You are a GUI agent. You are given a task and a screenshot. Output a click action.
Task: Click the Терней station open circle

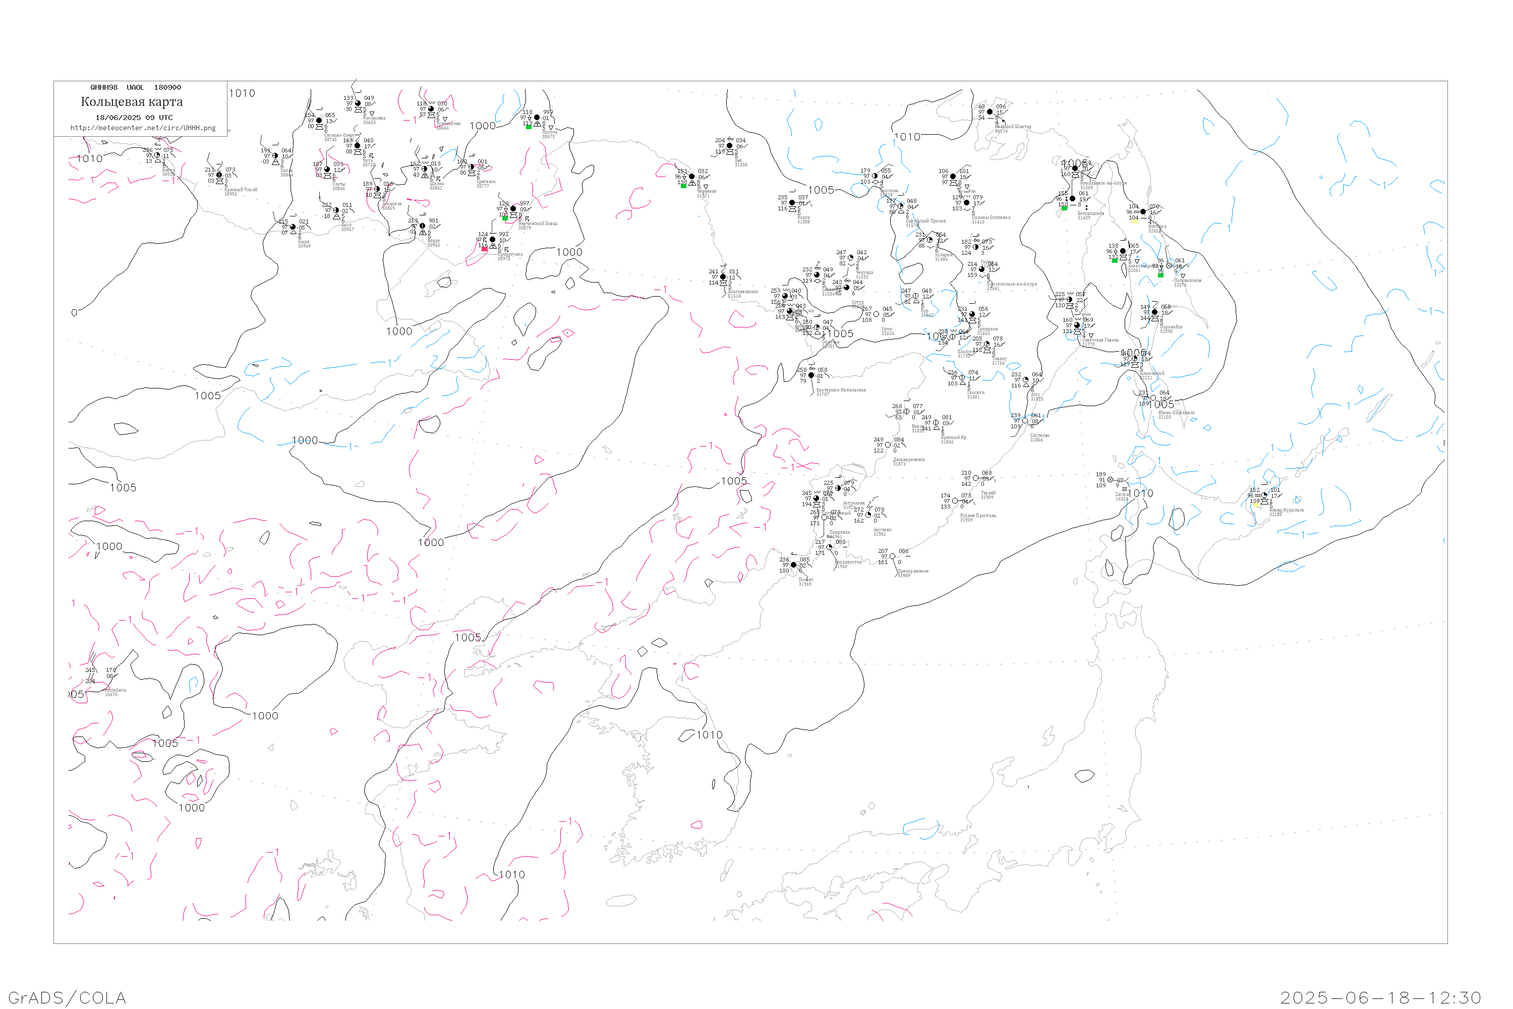click(975, 478)
